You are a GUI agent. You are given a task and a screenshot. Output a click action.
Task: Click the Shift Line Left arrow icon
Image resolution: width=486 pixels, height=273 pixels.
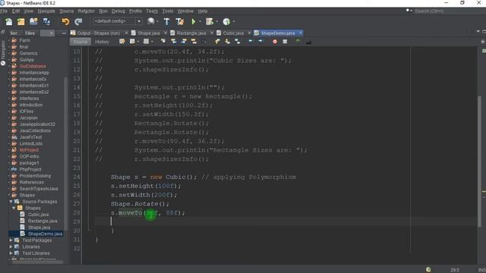pos(251,41)
